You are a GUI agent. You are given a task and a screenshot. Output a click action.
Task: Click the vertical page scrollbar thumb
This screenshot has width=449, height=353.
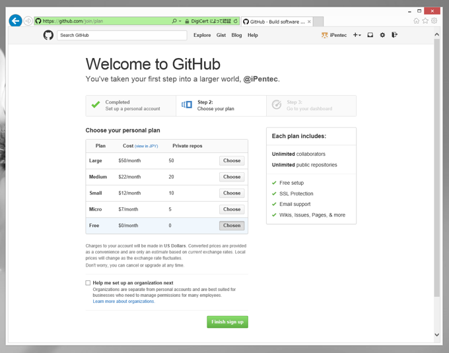436,168
